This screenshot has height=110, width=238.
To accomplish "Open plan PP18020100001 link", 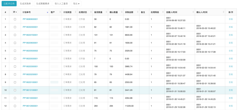I will (30, 82).
